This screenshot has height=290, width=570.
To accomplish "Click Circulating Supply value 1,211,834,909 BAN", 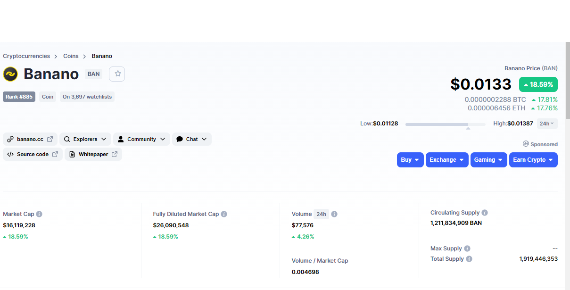I will pyautogui.click(x=456, y=223).
